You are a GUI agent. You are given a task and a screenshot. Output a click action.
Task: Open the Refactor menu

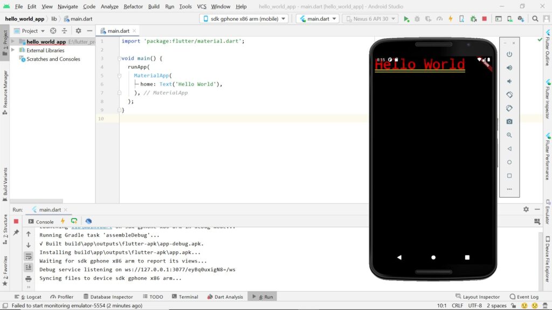tap(133, 6)
